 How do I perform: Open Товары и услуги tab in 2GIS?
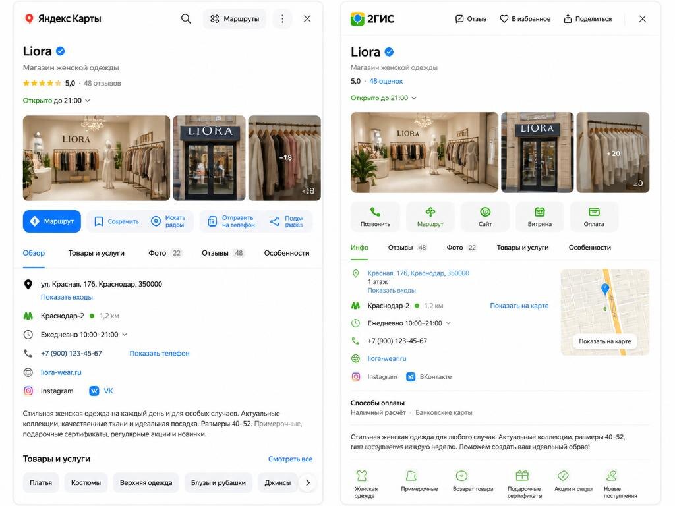(523, 248)
